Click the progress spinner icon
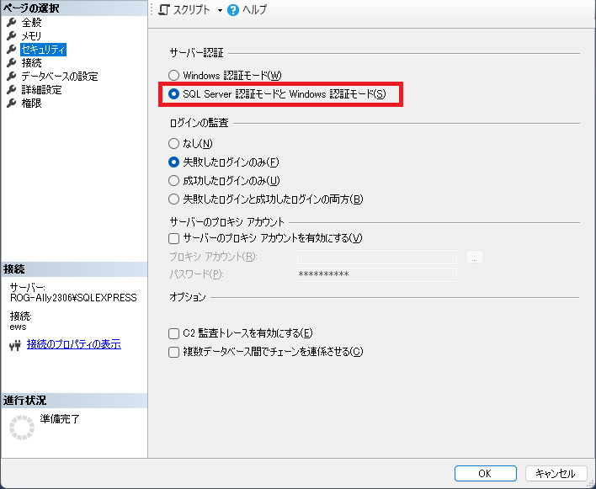Image resolution: width=596 pixels, height=489 pixels. point(22,428)
